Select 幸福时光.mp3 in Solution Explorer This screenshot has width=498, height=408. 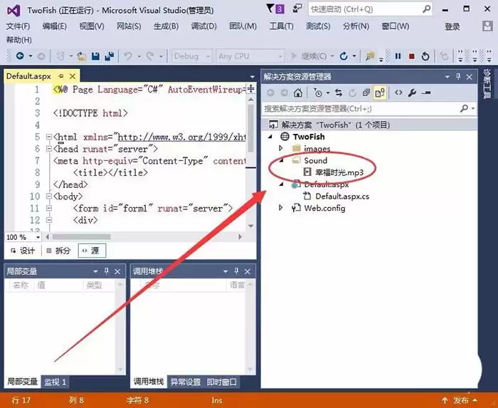pos(339,172)
